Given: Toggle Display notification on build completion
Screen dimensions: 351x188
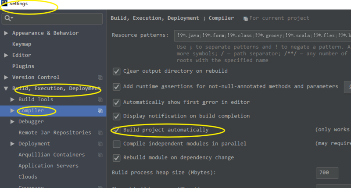Looking at the screenshot, I should click(116, 116).
